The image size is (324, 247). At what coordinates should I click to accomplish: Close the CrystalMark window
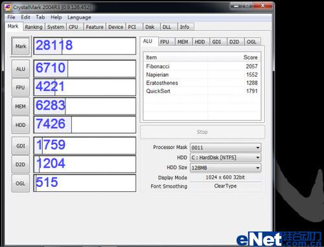262,6
